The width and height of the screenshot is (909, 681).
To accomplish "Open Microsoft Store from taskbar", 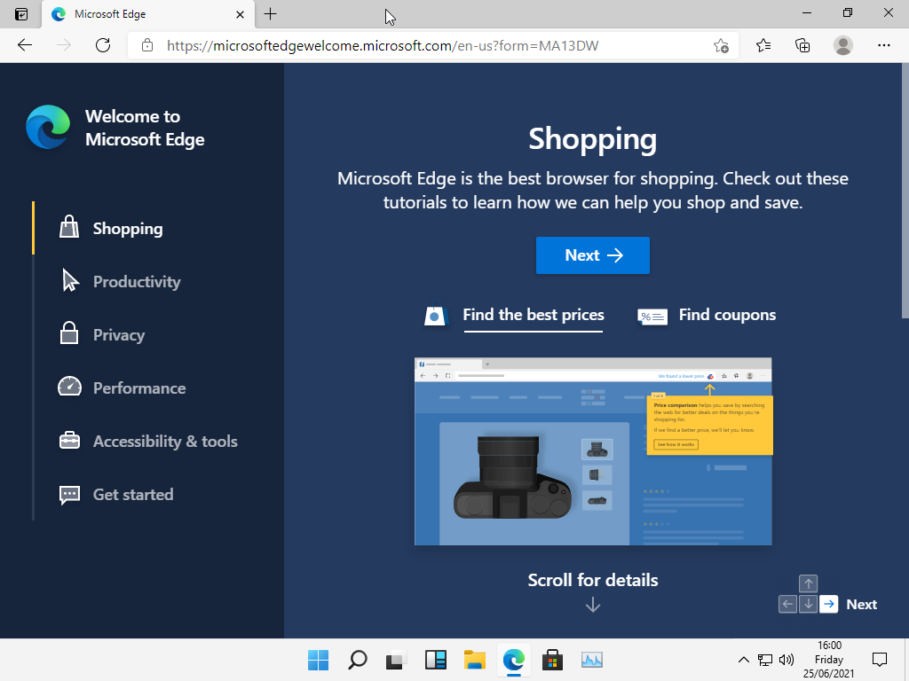I will pos(553,660).
